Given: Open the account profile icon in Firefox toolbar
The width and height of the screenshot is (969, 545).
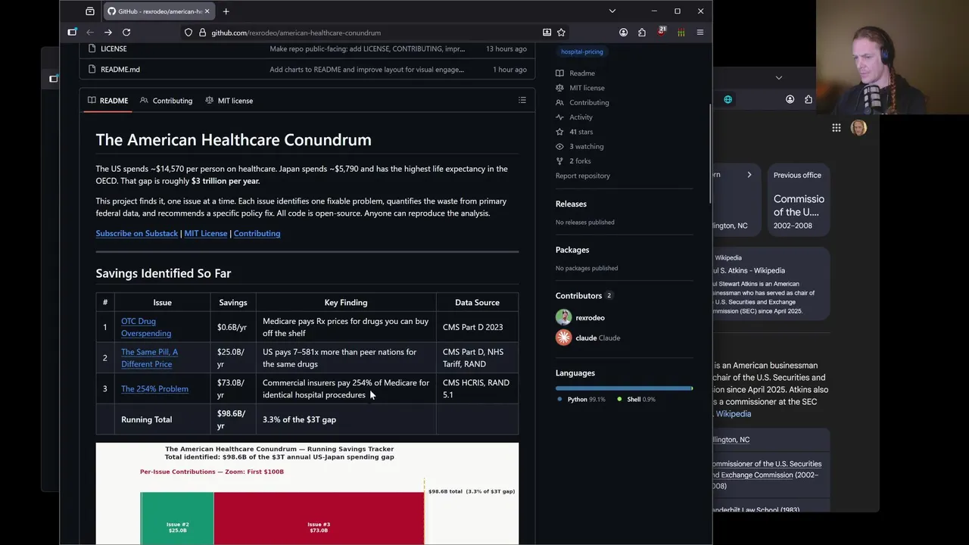Looking at the screenshot, I should pyautogui.click(x=623, y=33).
